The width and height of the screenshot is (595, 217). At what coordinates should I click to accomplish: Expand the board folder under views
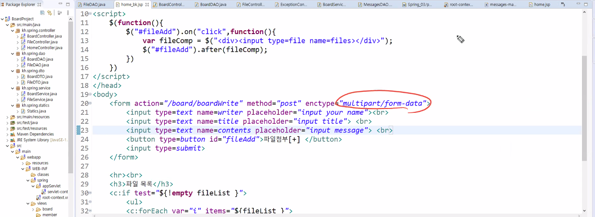[x=33, y=209]
